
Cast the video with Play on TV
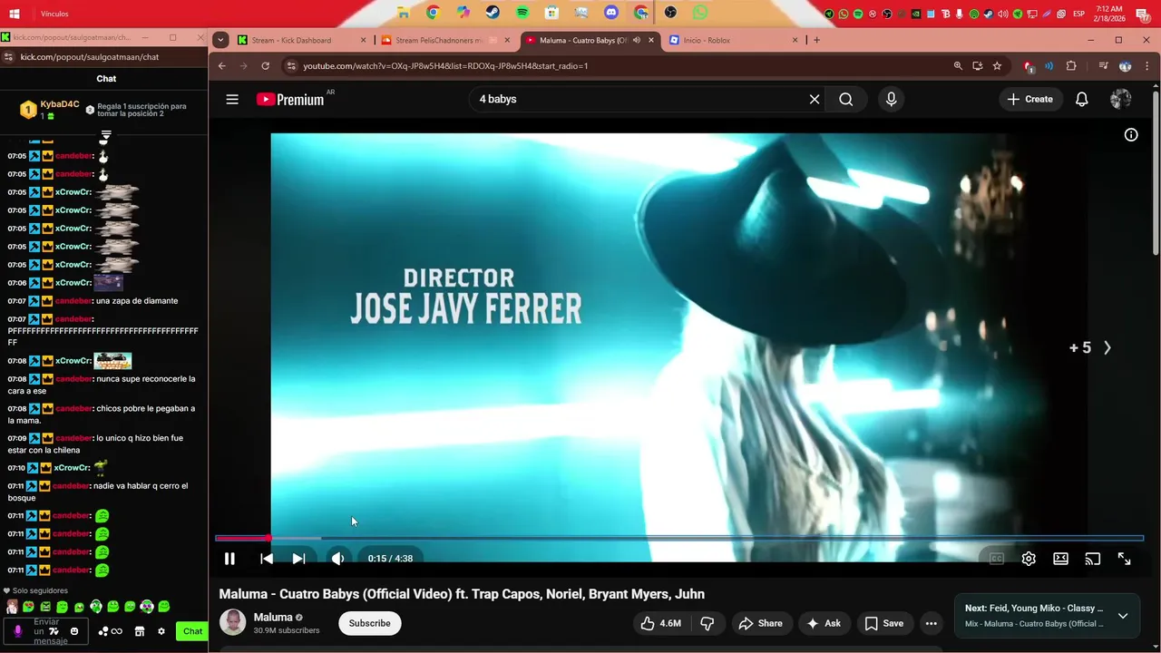[x=1093, y=559]
